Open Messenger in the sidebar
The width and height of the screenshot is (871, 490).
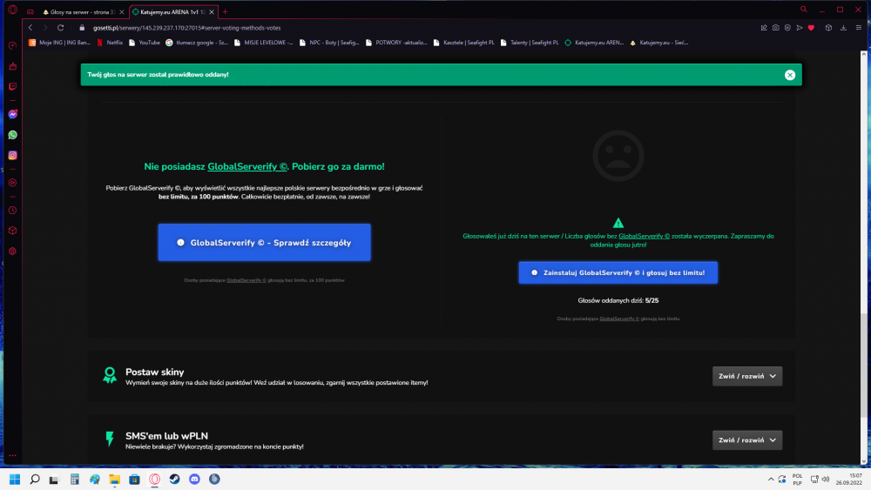pyautogui.click(x=13, y=114)
